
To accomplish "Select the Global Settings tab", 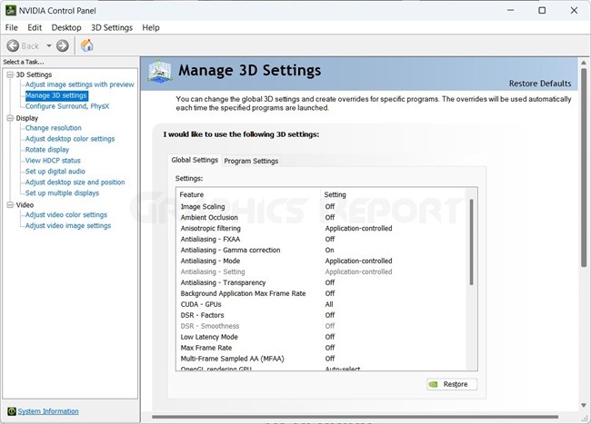I will [x=195, y=160].
